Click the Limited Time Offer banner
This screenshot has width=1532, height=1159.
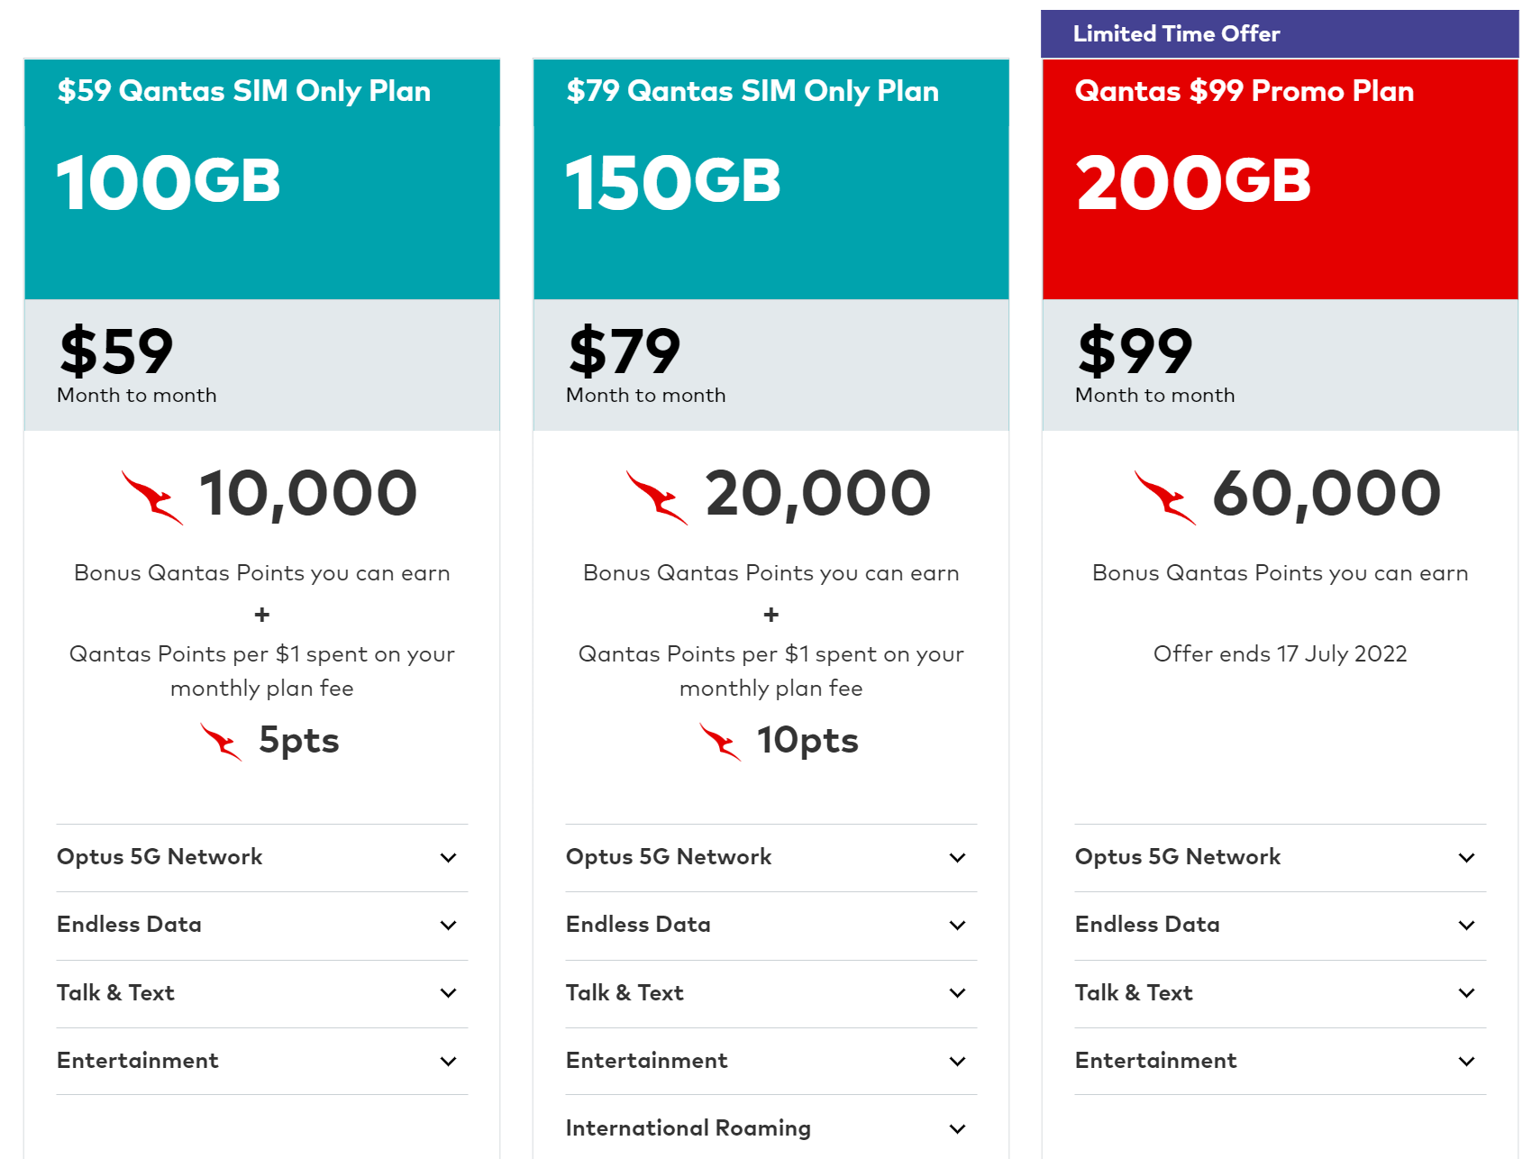coord(1280,34)
